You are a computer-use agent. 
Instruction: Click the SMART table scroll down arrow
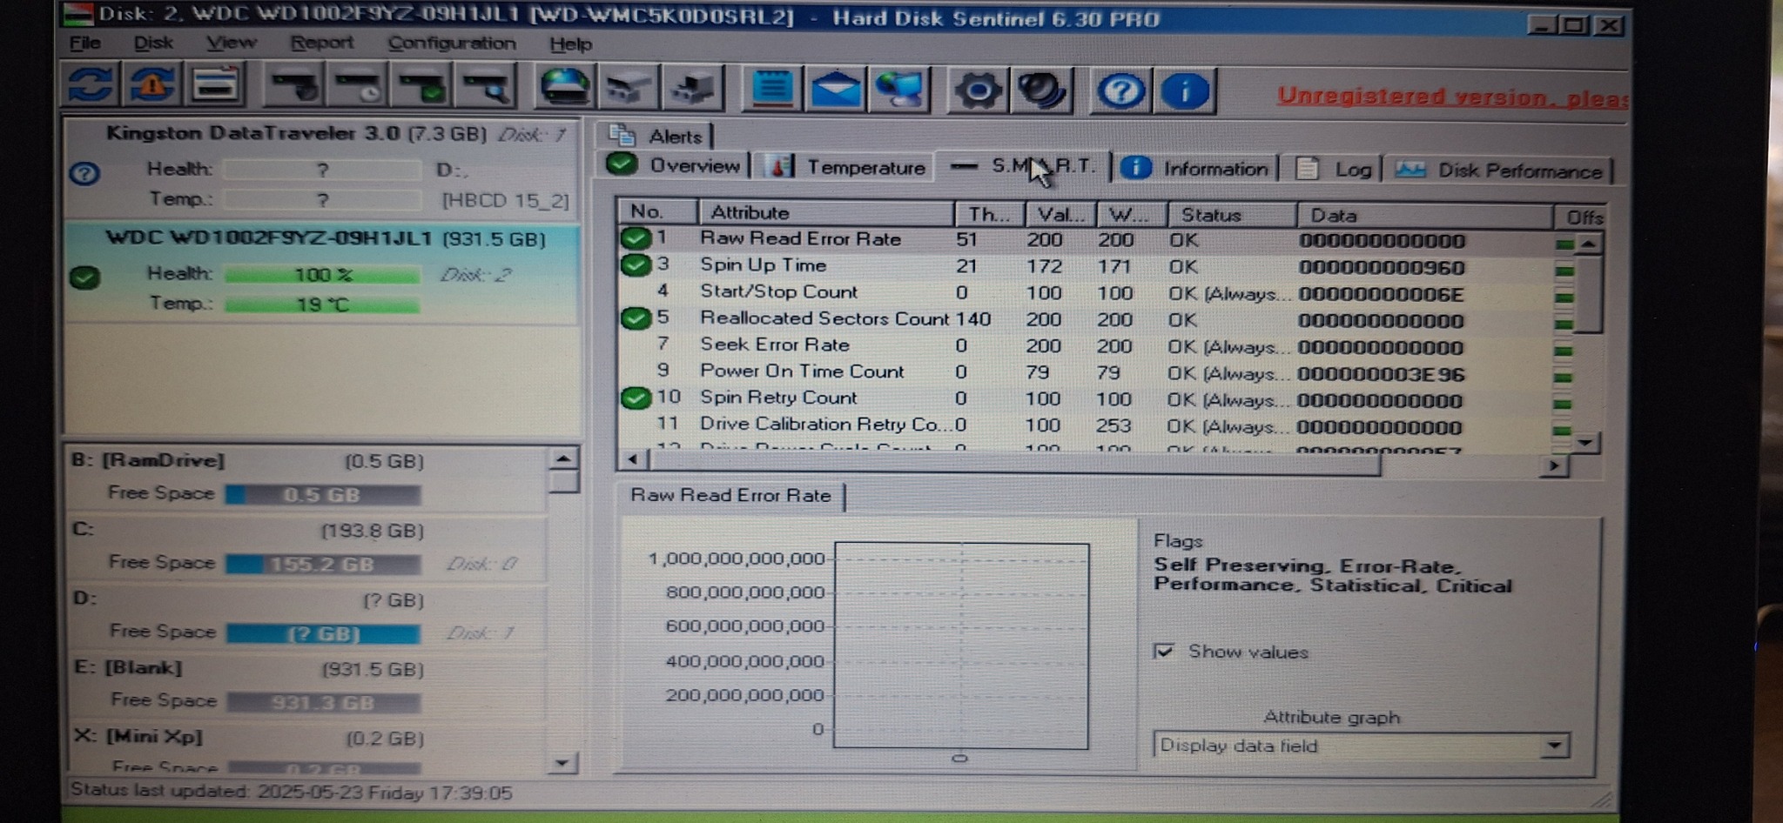pos(1586,442)
